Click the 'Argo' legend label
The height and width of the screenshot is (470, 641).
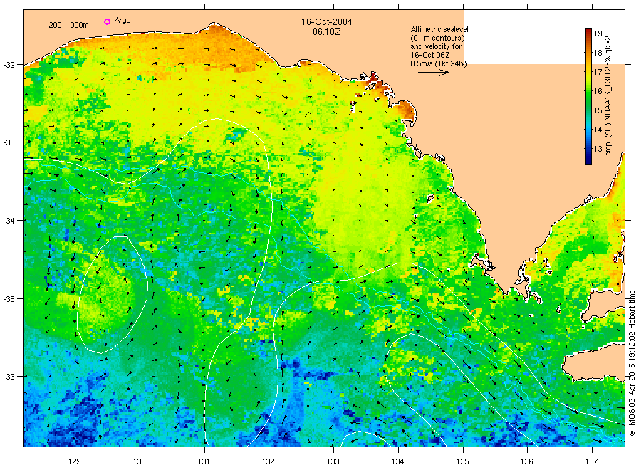pyautogui.click(x=123, y=21)
